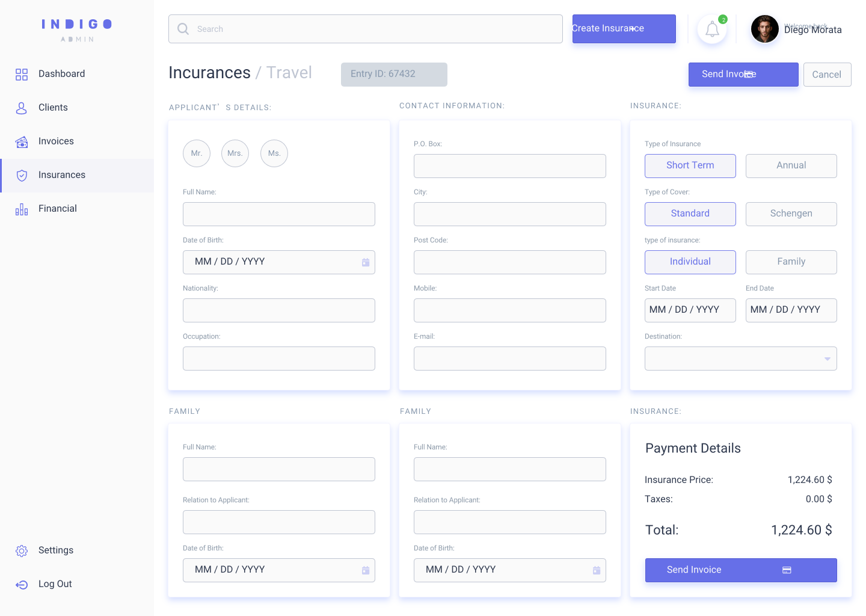The image size is (866, 616).
Task: Focus the Search field
Action: (x=366, y=29)
